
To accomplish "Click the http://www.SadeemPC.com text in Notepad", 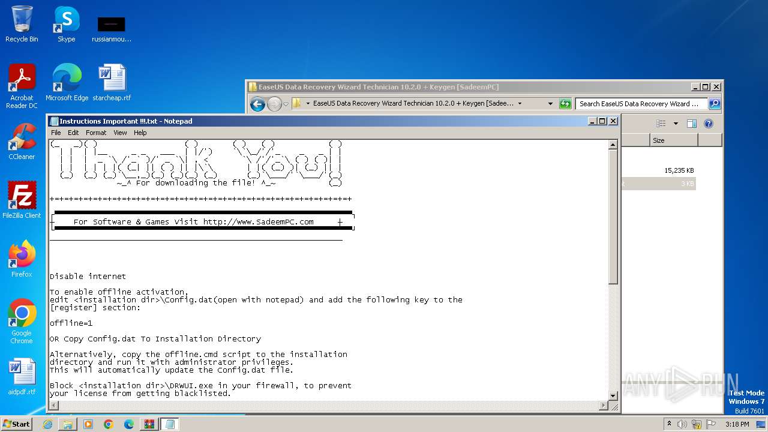I will [258, 222].
